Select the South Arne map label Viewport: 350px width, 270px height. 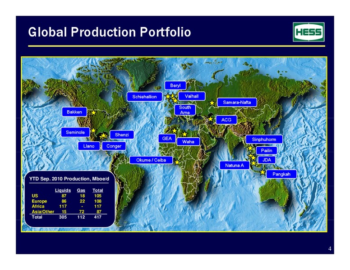tap(185, 110)
